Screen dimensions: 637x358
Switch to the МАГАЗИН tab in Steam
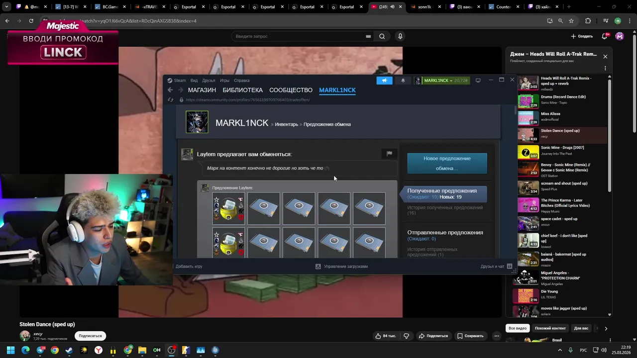point(202,90)
